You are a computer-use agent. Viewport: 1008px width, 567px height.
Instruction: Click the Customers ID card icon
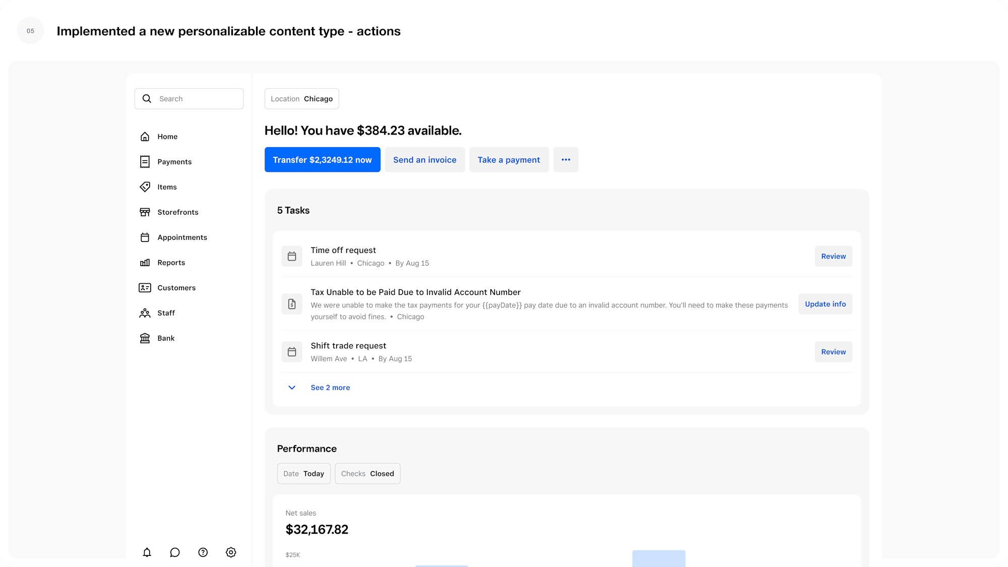(x=145, y=288)
